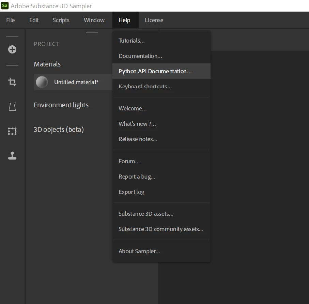The height and width of the screenshot is (304, 309).
Task: Select the Crop tool icon
Action: [x=12, y=82]
